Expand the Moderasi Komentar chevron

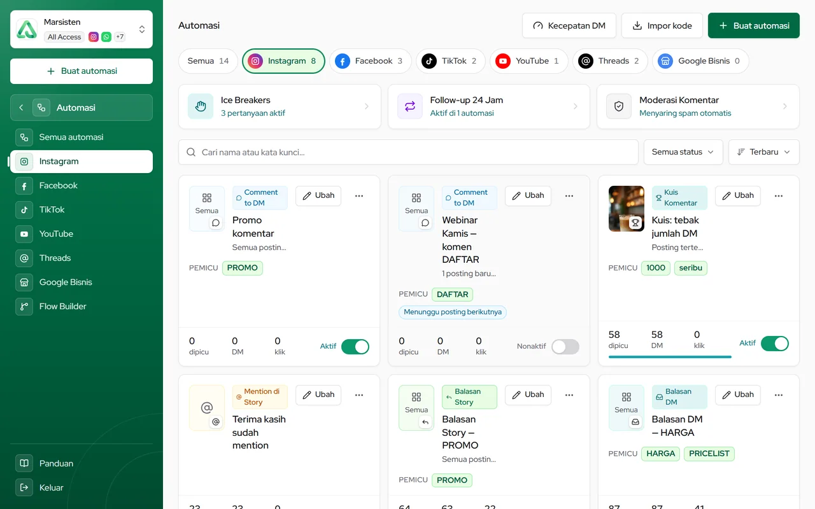tap(785, 106)
